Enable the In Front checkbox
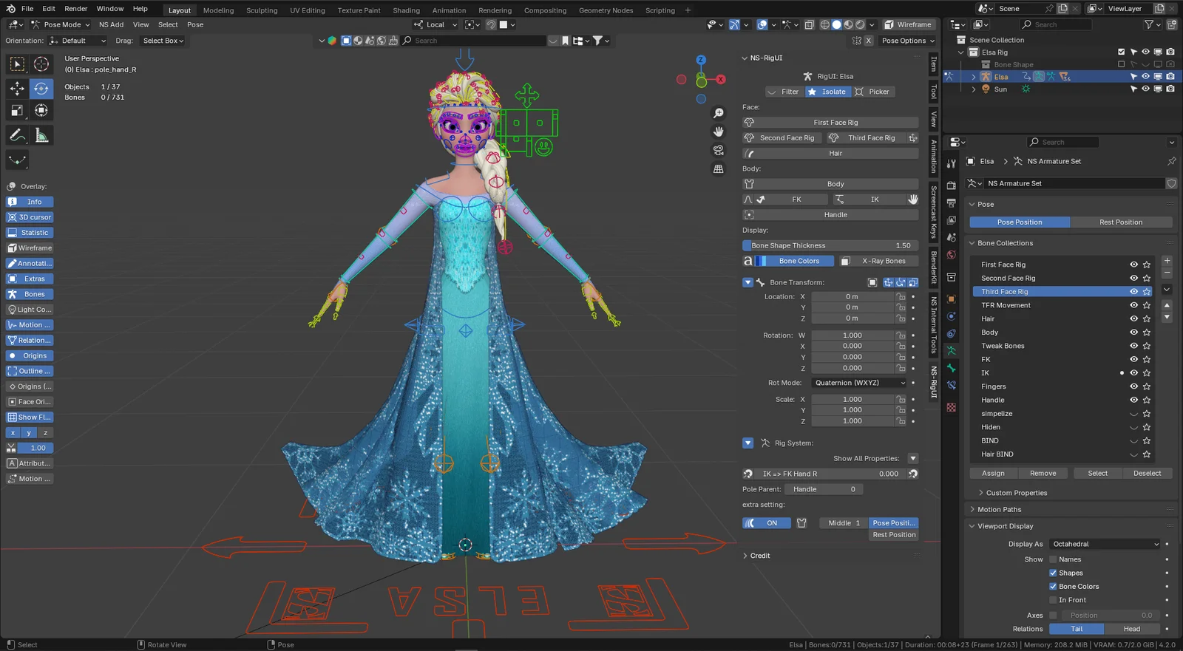The image size is (1183, 651). 1053,600
